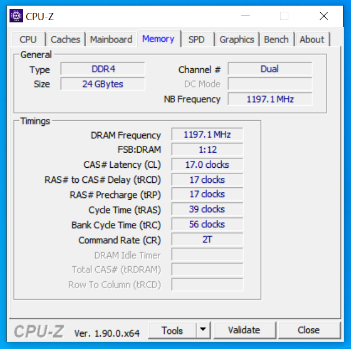Click the 'DRAM Frequency' label
The height and width of the screenshot is (349, 351).
pos(126,135)
